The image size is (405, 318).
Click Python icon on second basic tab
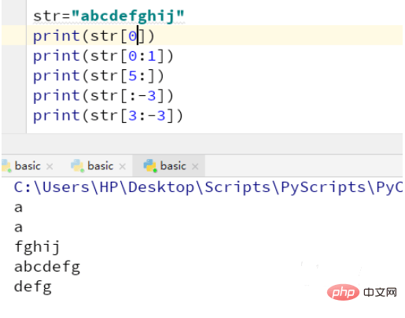pos(77,166)
